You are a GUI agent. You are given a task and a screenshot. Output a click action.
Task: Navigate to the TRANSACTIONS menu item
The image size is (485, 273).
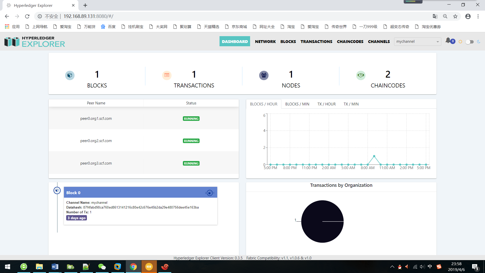316,41
